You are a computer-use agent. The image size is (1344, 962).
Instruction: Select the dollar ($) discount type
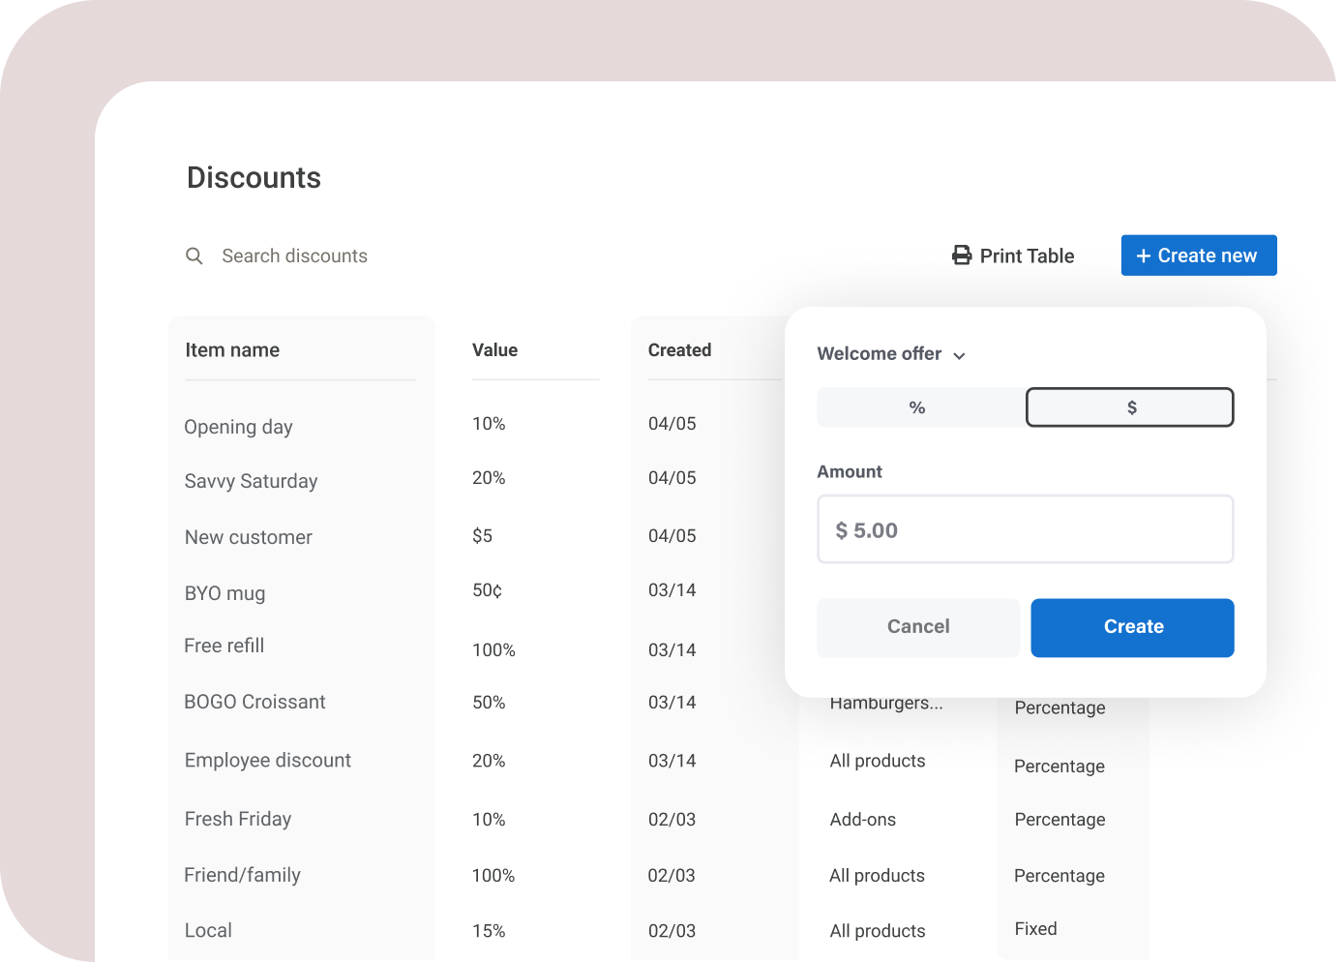pos(1129,407)
